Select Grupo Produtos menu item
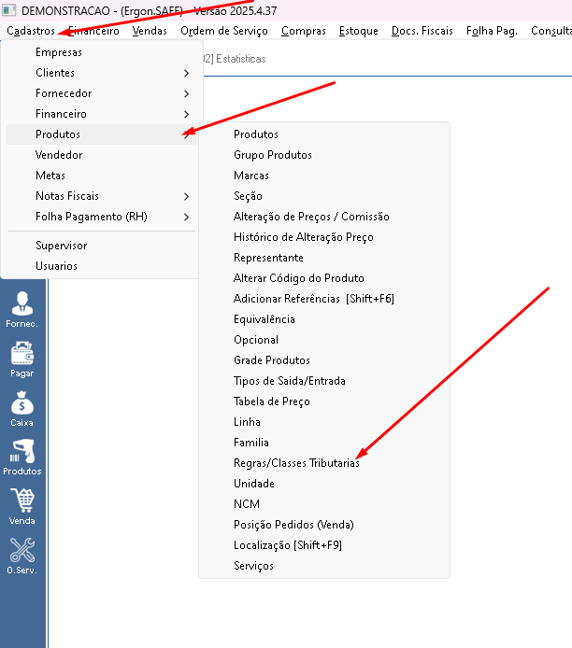The height and width of the screenshot is (648, 572). tap(273, 155)
